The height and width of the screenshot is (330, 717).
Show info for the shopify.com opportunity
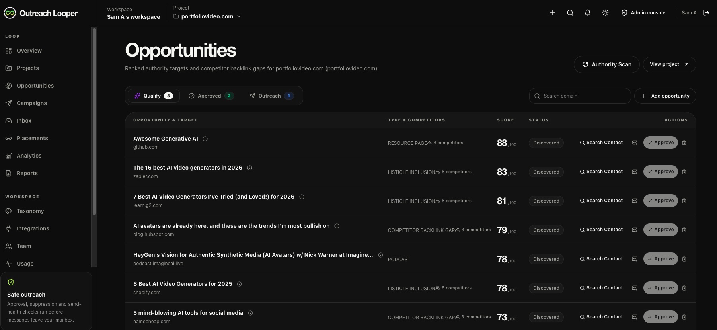(240, 284)
